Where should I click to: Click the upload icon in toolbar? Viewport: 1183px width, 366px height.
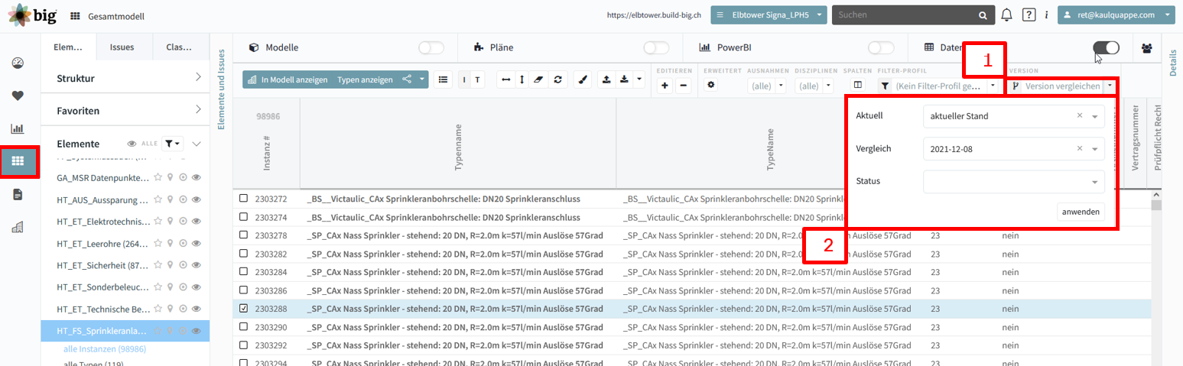[x=606, y=79]
